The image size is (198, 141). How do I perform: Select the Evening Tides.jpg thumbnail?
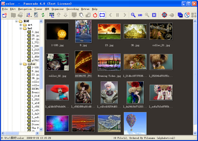(x=109, y=62)
